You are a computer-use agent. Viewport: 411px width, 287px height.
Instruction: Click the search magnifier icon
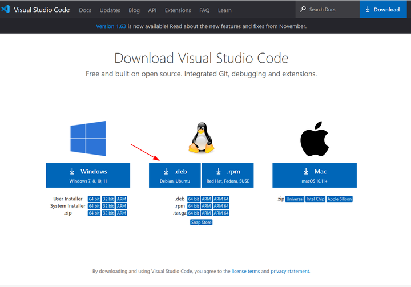303,9
